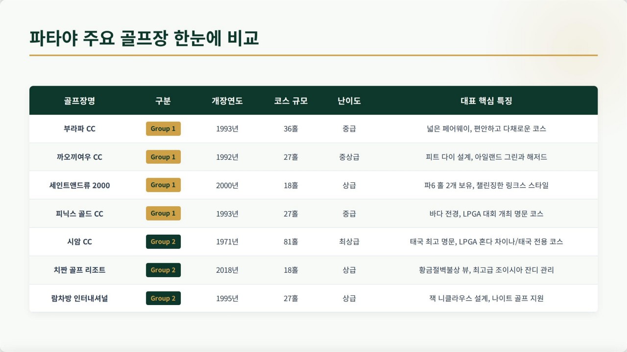This screenshot has height=352, width=627.
Task: Select 중급 difficulty in the 피닉스 골드 CC row
Action: (x=349, y=214)
